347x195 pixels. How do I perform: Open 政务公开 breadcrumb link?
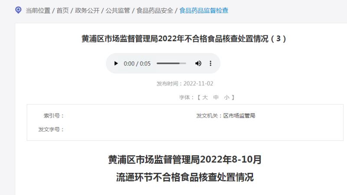click(87, 10)
